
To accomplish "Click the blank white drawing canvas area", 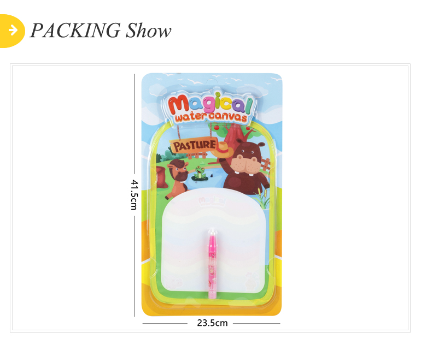I will pyautogui.click(x=214, y=240).
